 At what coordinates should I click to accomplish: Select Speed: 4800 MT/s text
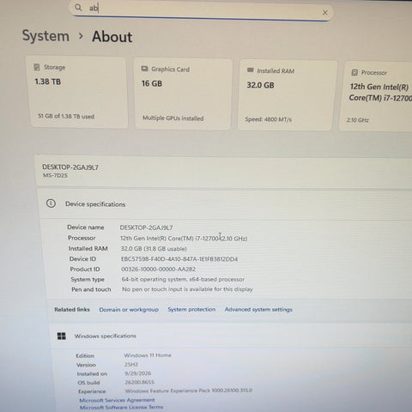click(269, 119)
